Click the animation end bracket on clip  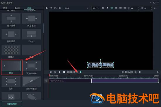[91, 80]
